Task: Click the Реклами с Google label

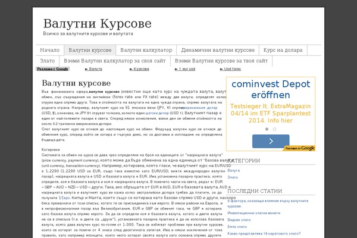Action: (52, 69)
